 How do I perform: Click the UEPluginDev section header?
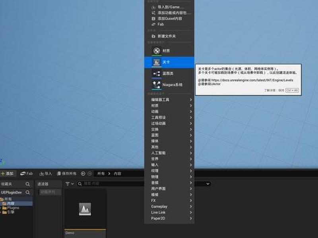pos(12,192)
